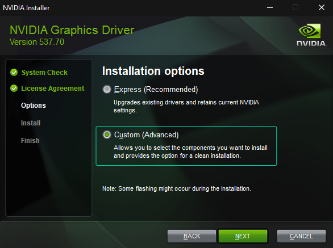Click the NVIDIA Graphics Driver title
Screen dimensions: 333x248
coord(72,30)
